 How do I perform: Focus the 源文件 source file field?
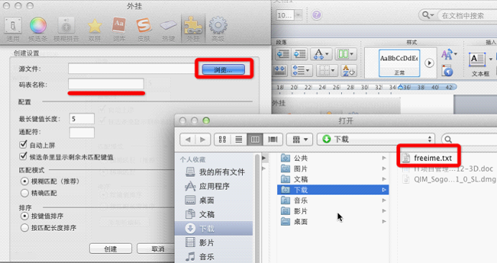[131, 68]
